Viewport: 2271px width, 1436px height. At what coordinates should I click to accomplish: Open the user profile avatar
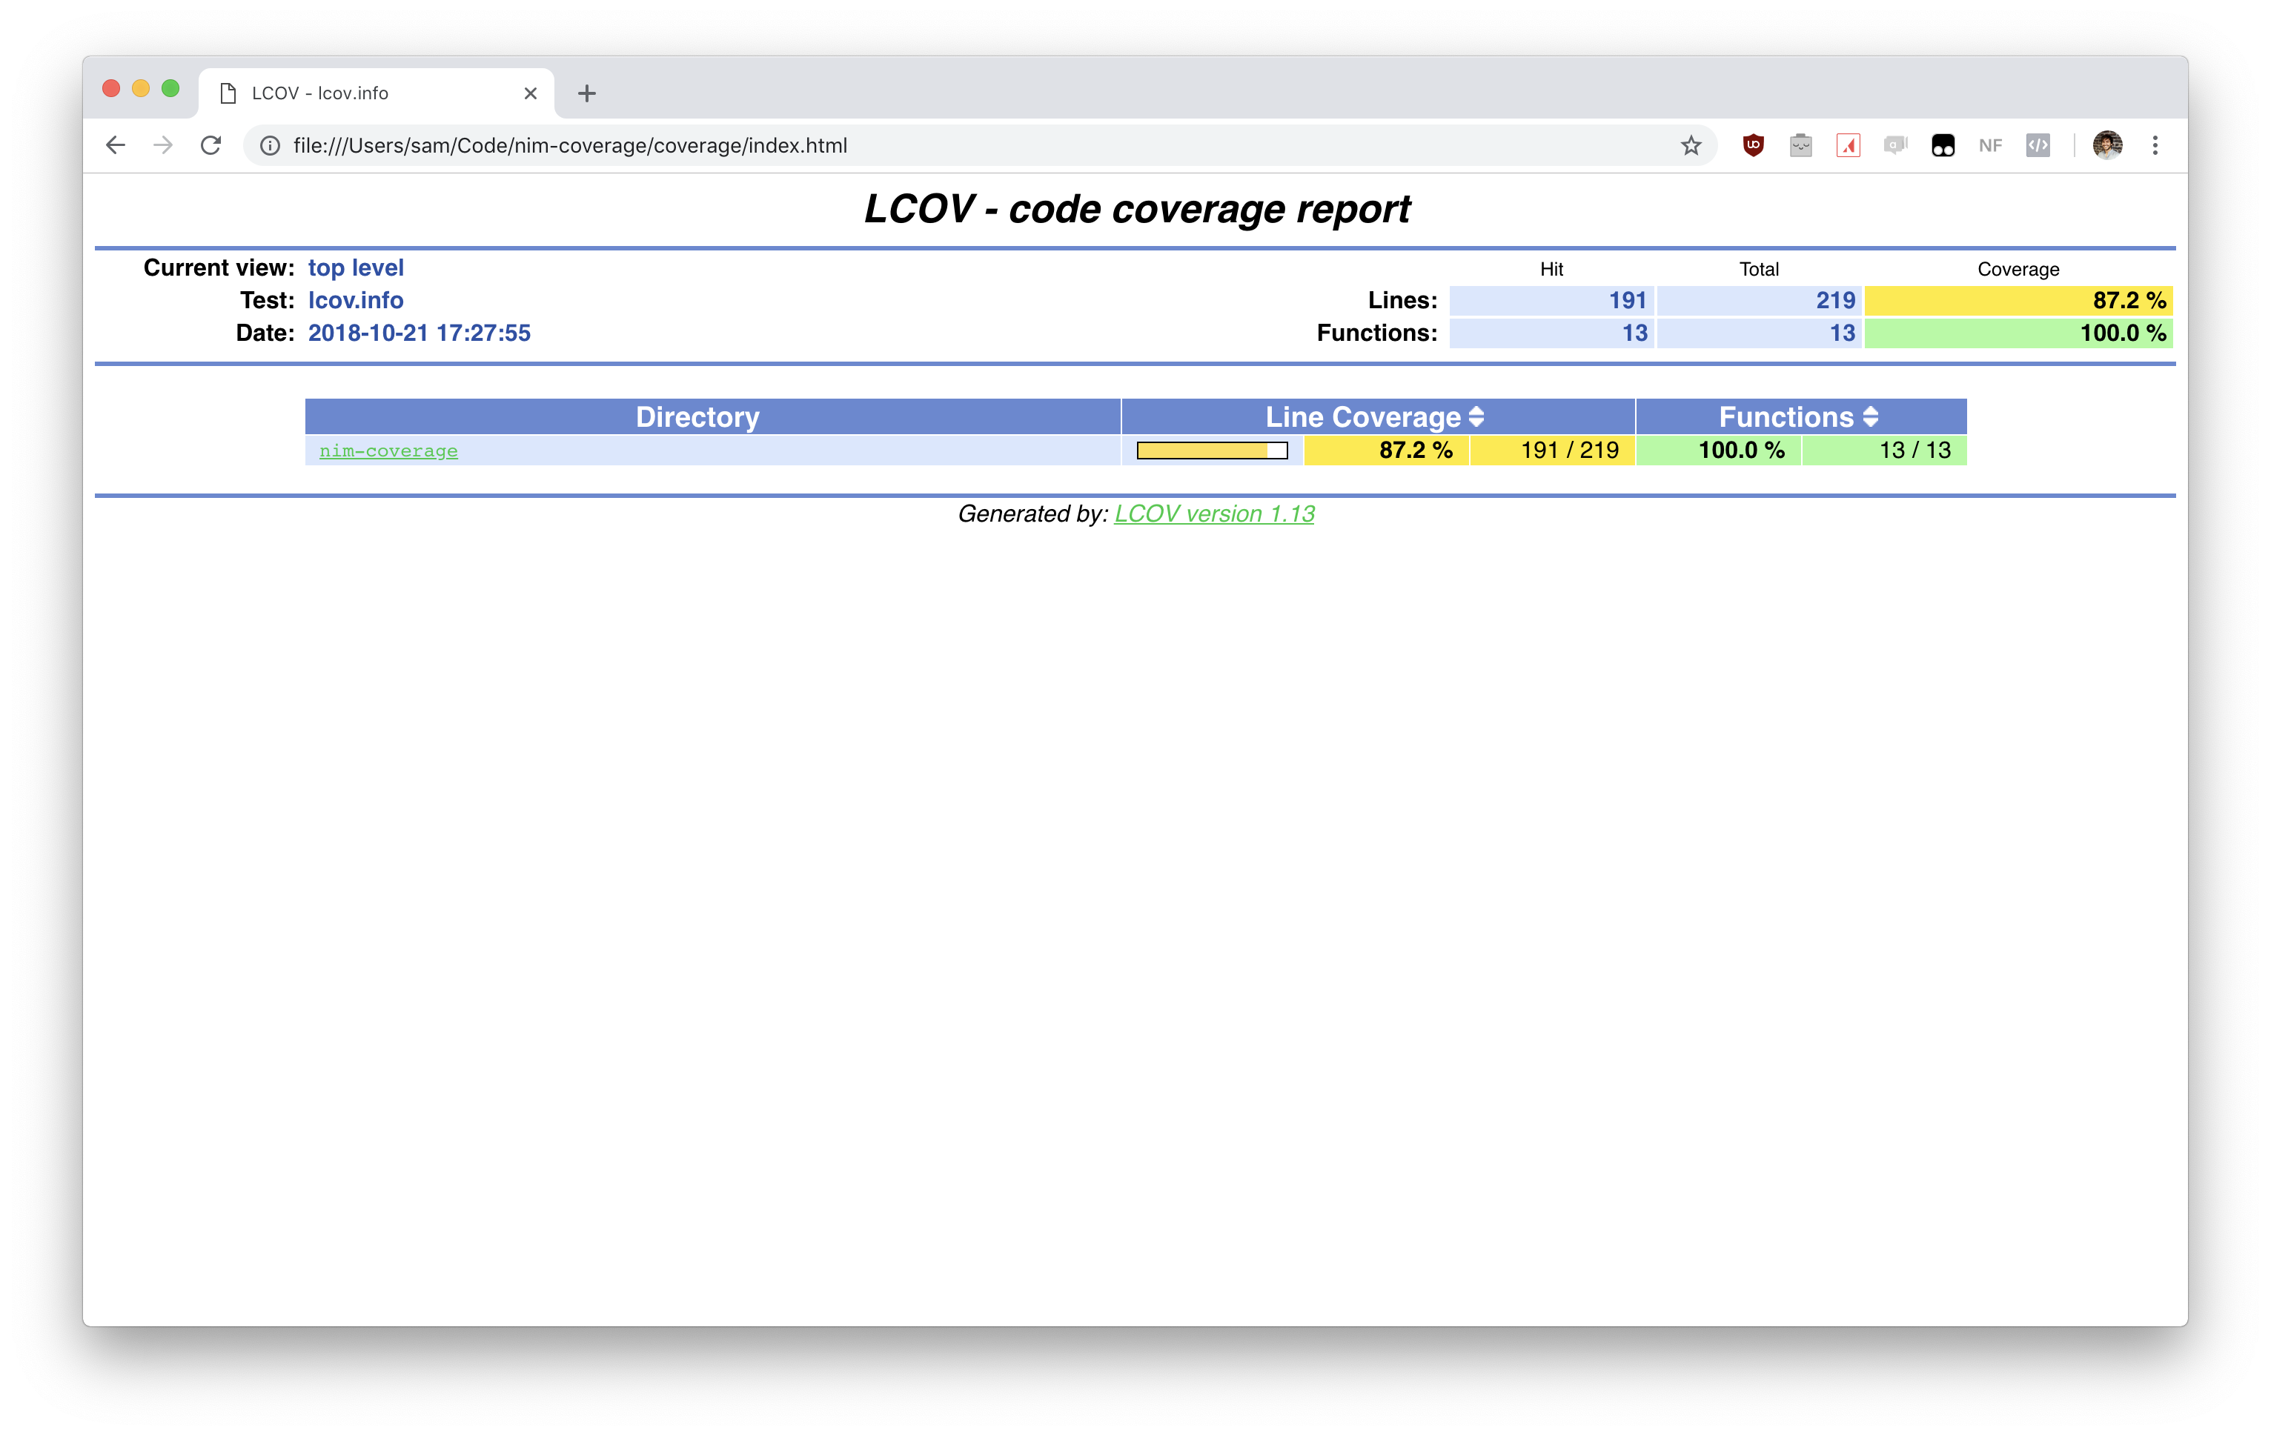[2107, 145]
